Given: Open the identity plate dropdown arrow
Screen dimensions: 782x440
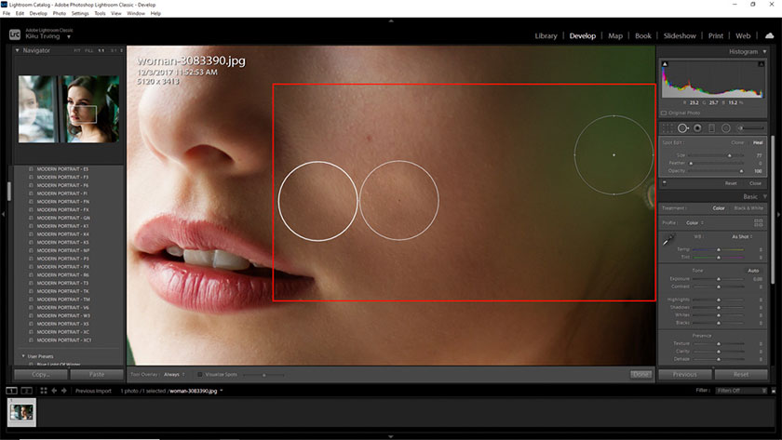Looking at the screenshot, I should pyautogui.click(x=69, y=37).
